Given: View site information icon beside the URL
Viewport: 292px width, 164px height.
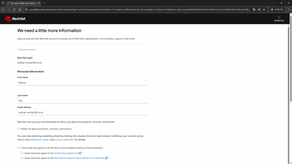Looking at the screenshot, I should 26,9.
